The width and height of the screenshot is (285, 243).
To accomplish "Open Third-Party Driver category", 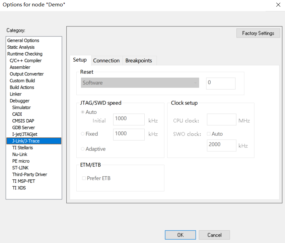I will [x=29, y=174].
